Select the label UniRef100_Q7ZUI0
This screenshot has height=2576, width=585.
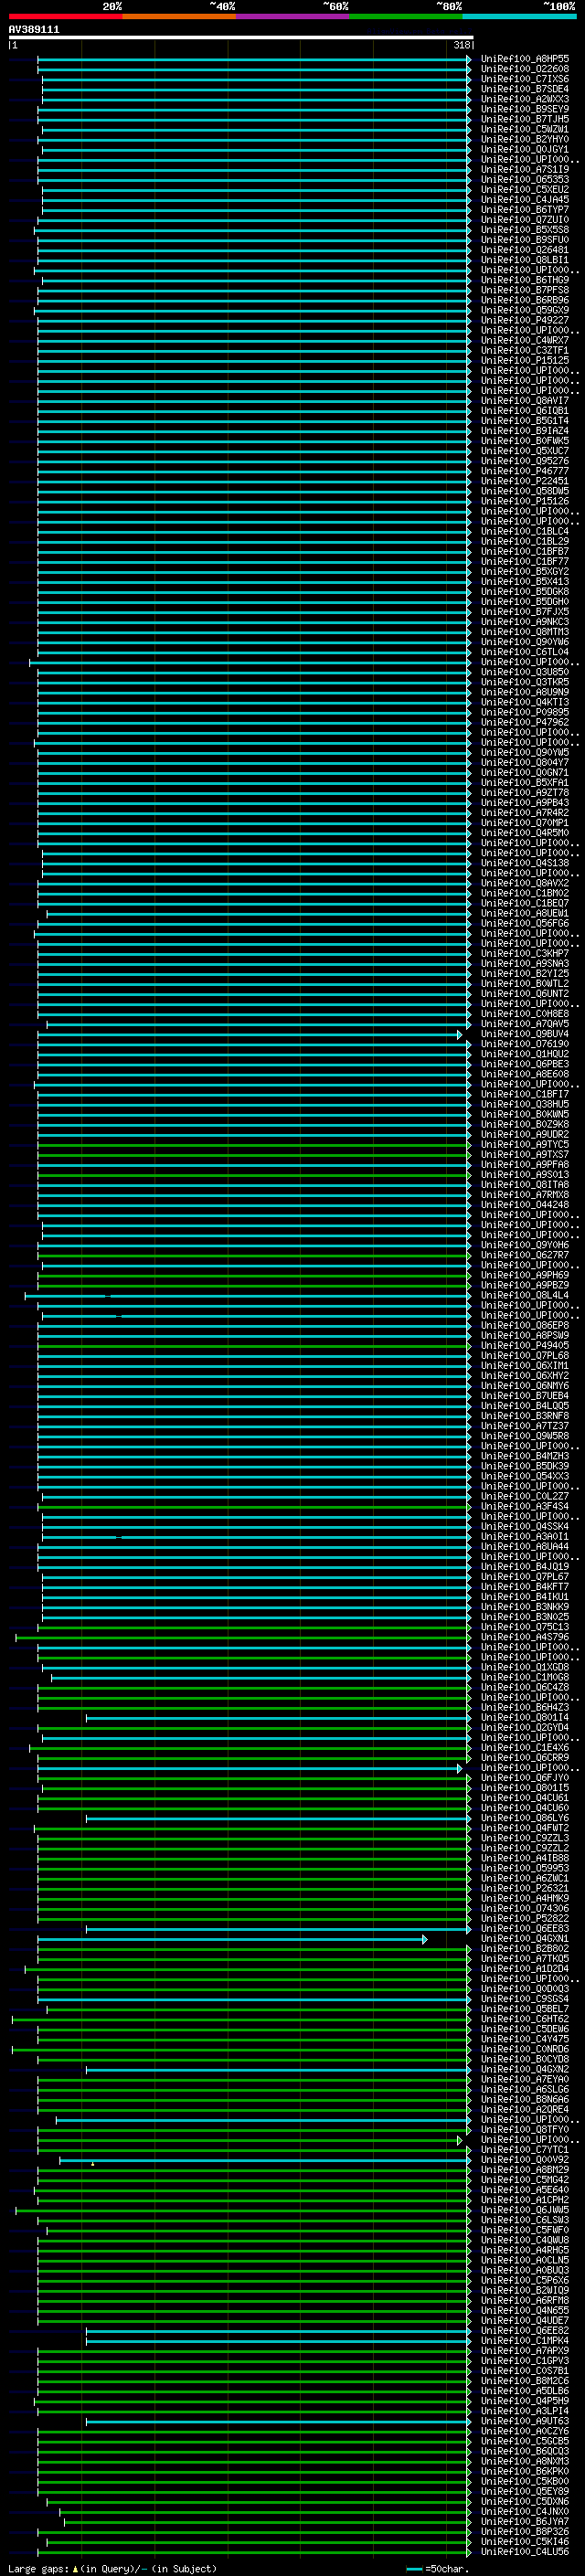525,220
